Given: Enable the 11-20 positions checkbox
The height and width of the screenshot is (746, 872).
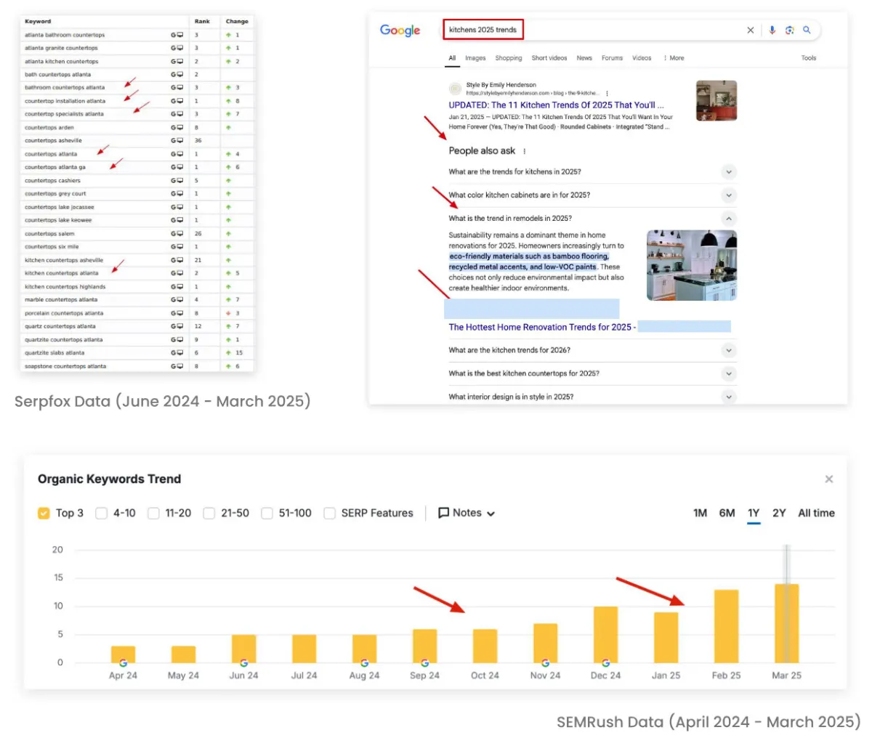Looking at the screenshot, I should click(153, 513).
